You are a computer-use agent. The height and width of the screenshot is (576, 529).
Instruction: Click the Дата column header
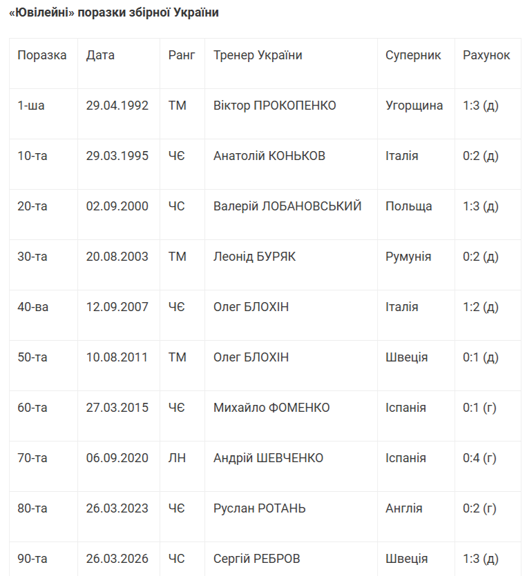point(100,55)
